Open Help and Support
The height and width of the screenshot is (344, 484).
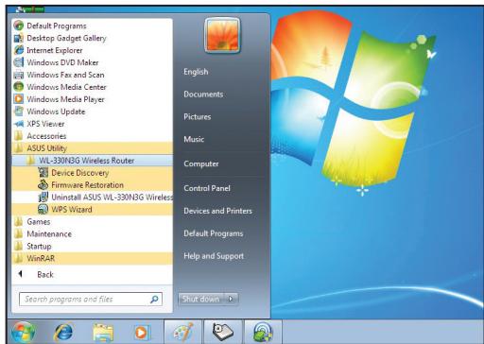coord(214,256)
